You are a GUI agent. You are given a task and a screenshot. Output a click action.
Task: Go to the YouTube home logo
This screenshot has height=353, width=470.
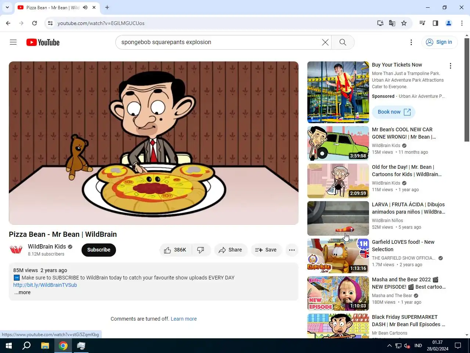pyautogui.click(x=43, y=42)
